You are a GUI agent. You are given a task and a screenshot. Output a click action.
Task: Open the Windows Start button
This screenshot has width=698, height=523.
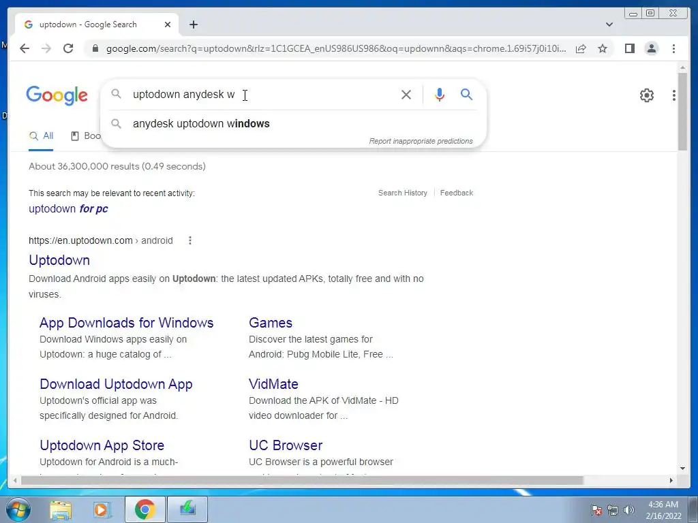(18, 509)
